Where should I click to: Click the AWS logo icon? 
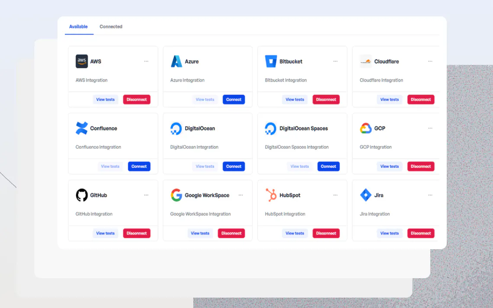(82, 61)
